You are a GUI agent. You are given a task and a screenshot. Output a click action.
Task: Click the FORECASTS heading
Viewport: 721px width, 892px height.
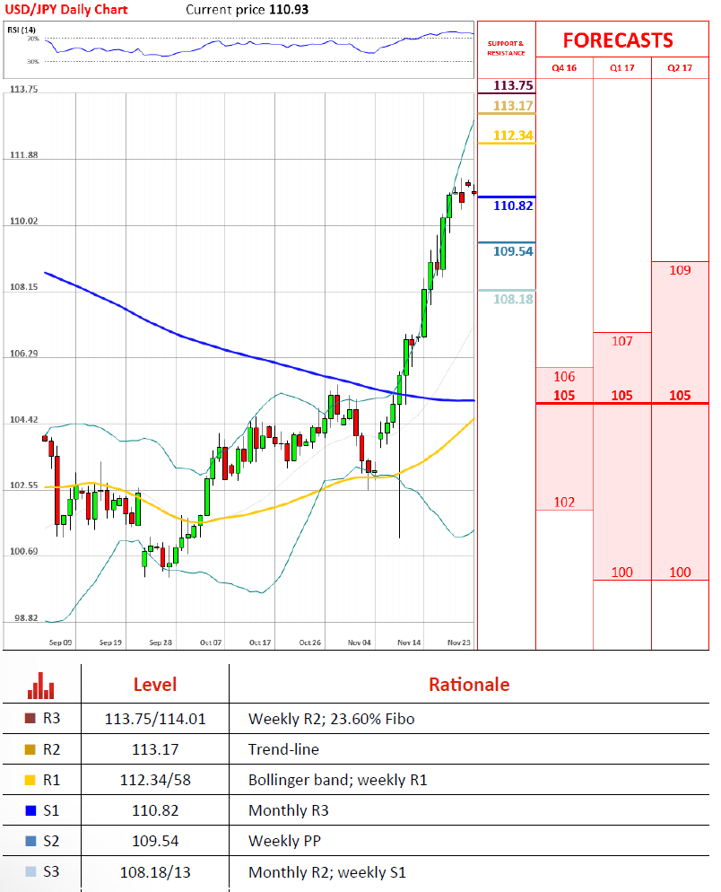coord(618,40)
